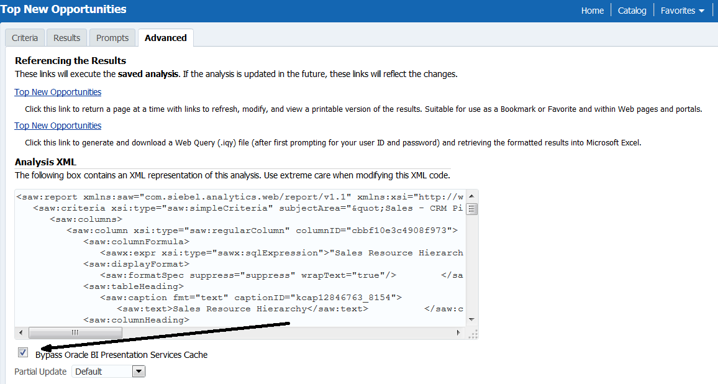Go to the Home page link
Viewport: 718px width, 384px height.
click(x=593, y=11)
